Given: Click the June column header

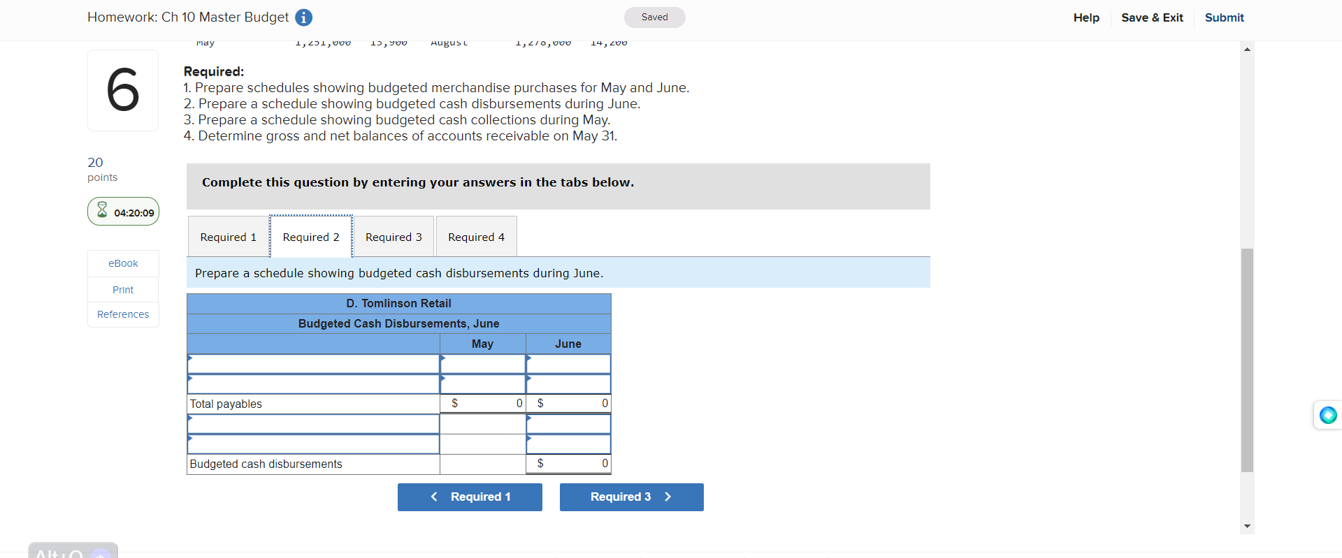Looking at the screenshot, I should (568, 344).
